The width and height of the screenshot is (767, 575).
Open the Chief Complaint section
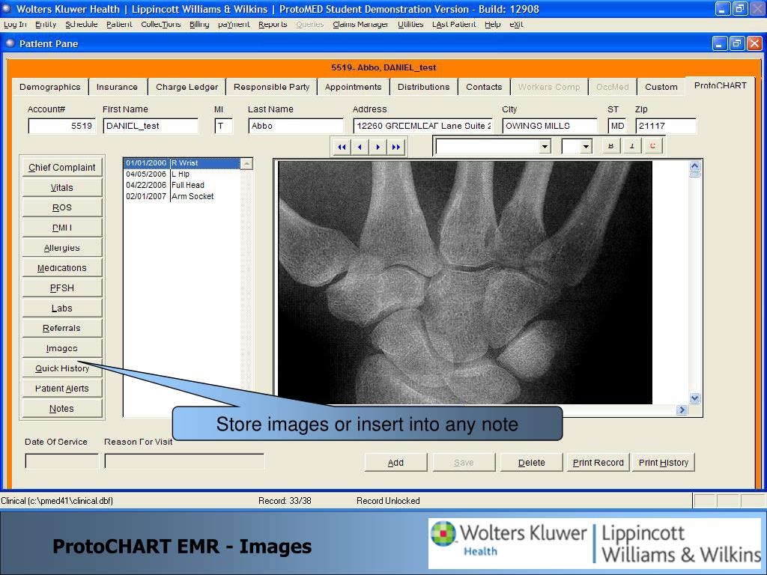pos(62,167)
